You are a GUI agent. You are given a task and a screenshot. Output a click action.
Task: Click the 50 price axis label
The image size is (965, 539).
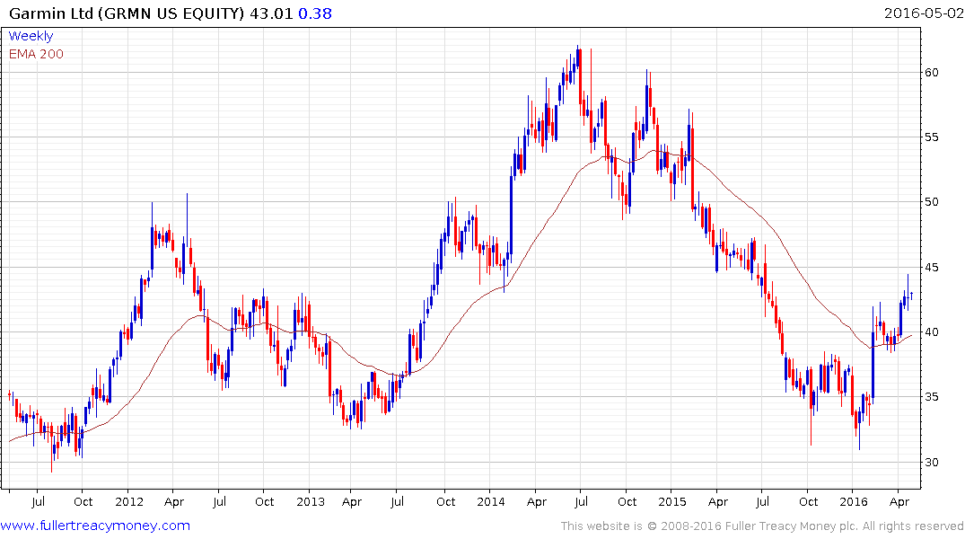pos(932,201)
